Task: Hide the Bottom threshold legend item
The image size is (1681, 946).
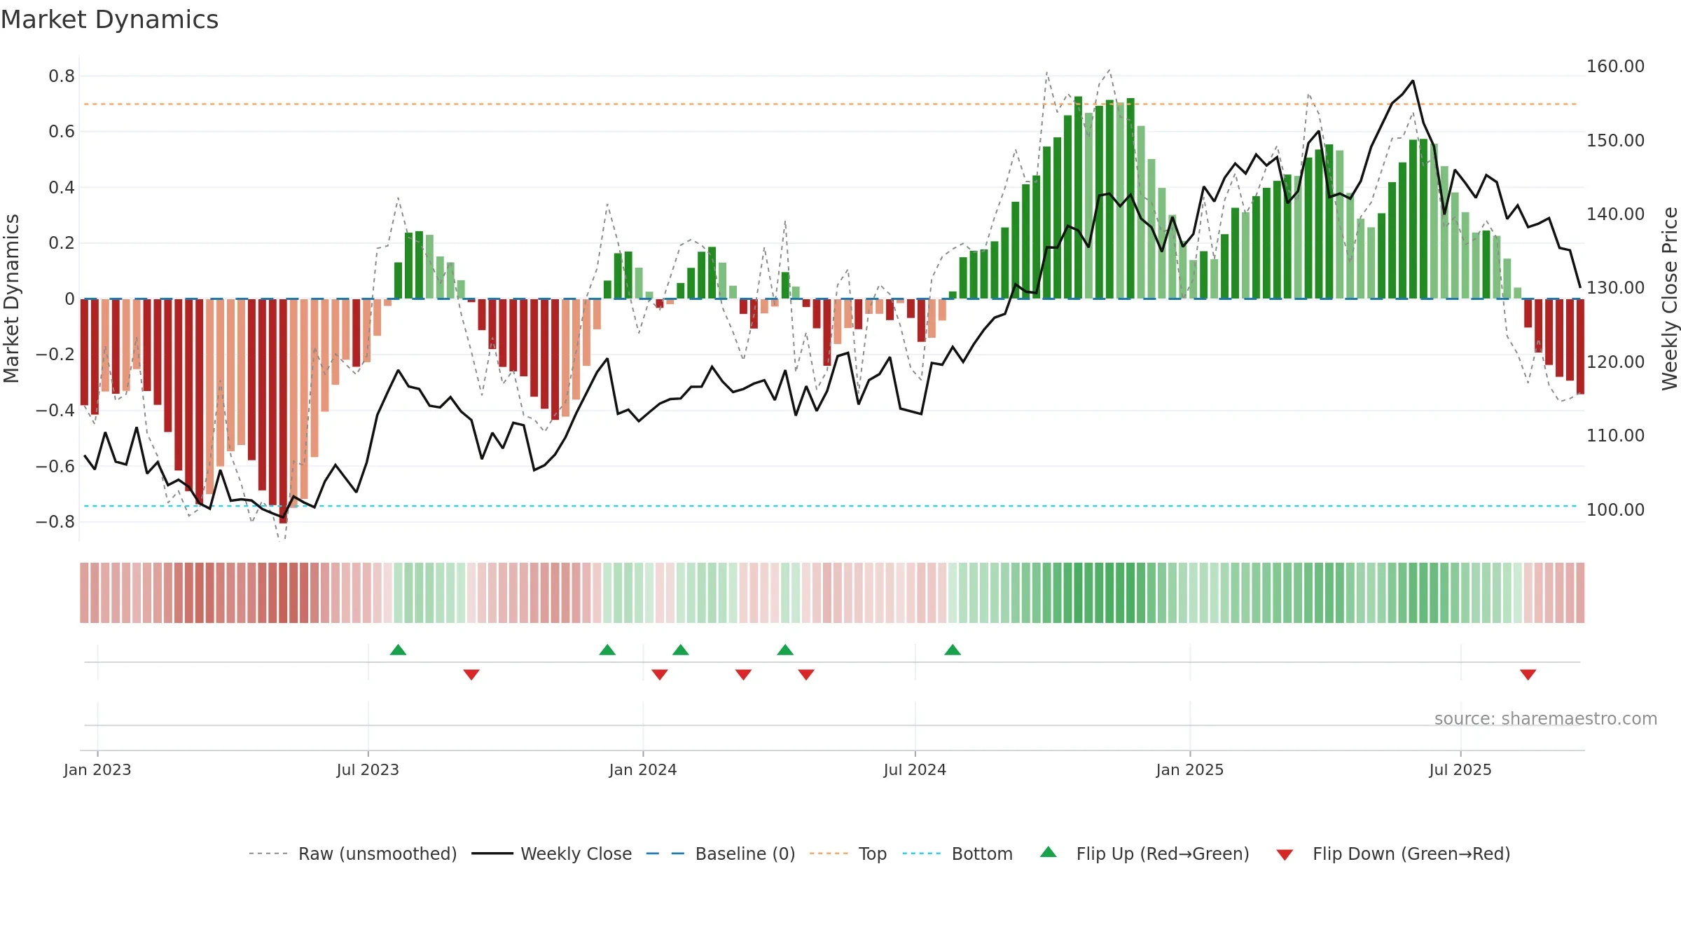Action: pos(957,854)
